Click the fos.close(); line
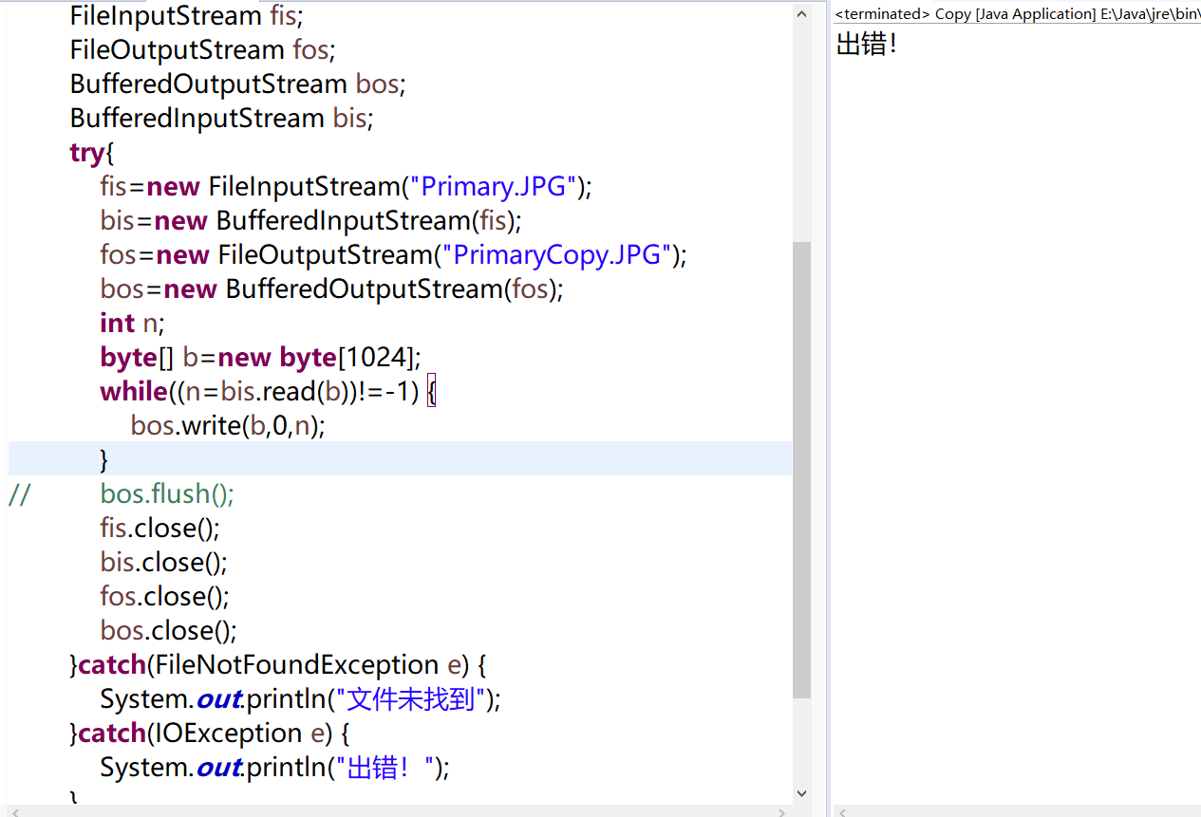Viewport: 1201px width, 817px height. click(165, 596)
